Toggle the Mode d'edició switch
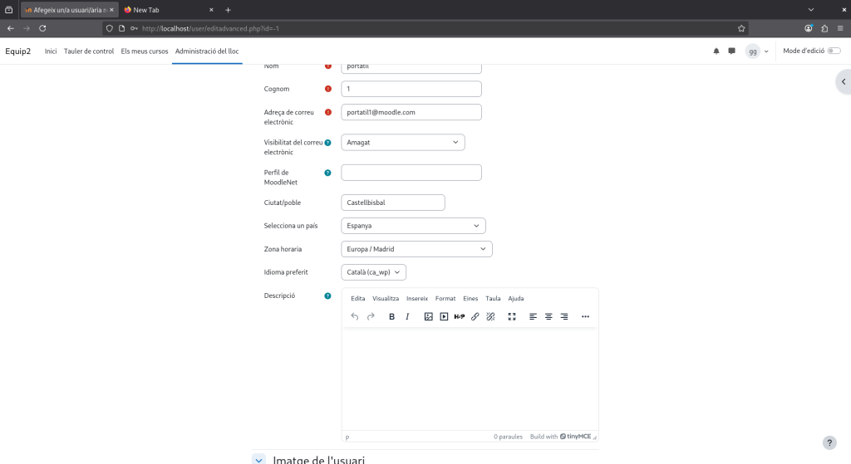The width and height of the screenshot is (851, 464). [x=833, y=51]
